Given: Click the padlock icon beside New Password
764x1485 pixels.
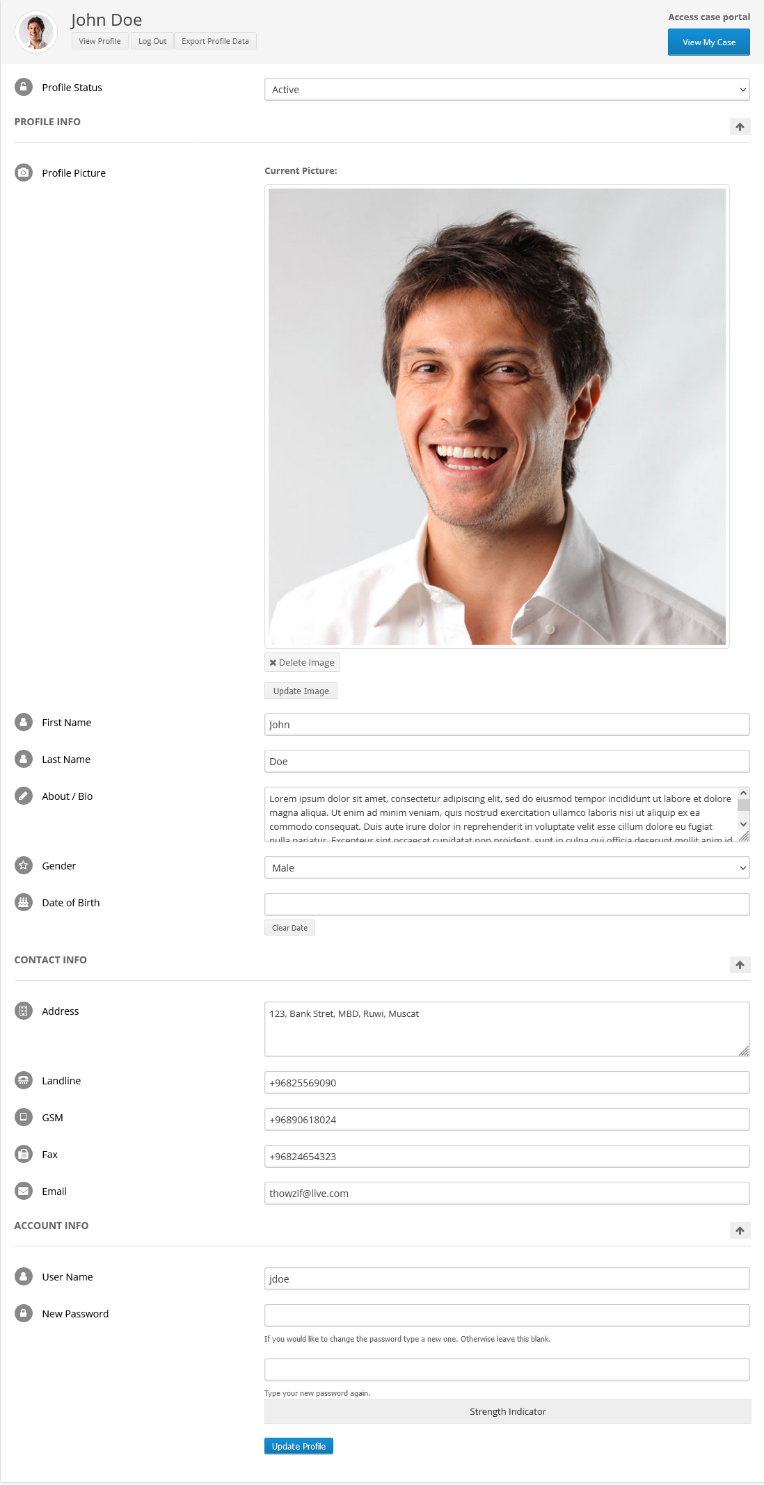Looking at the screenshot, I should (24, 1313).
